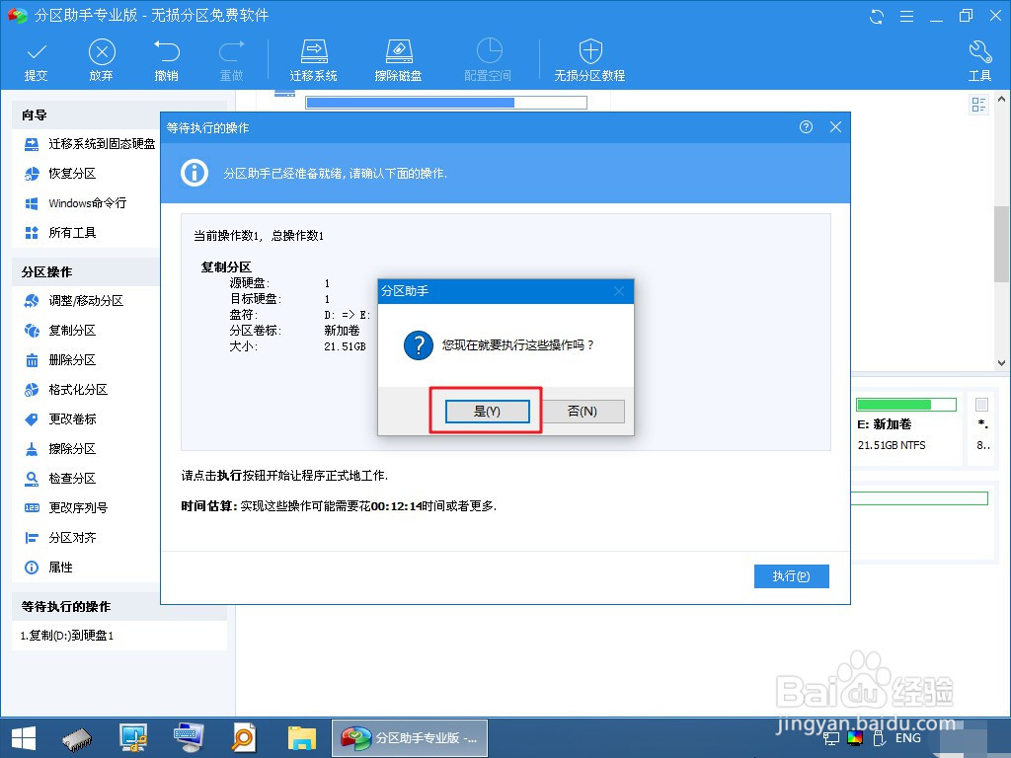
Task: Click the info icon in dialog banner
Action: 194,173
